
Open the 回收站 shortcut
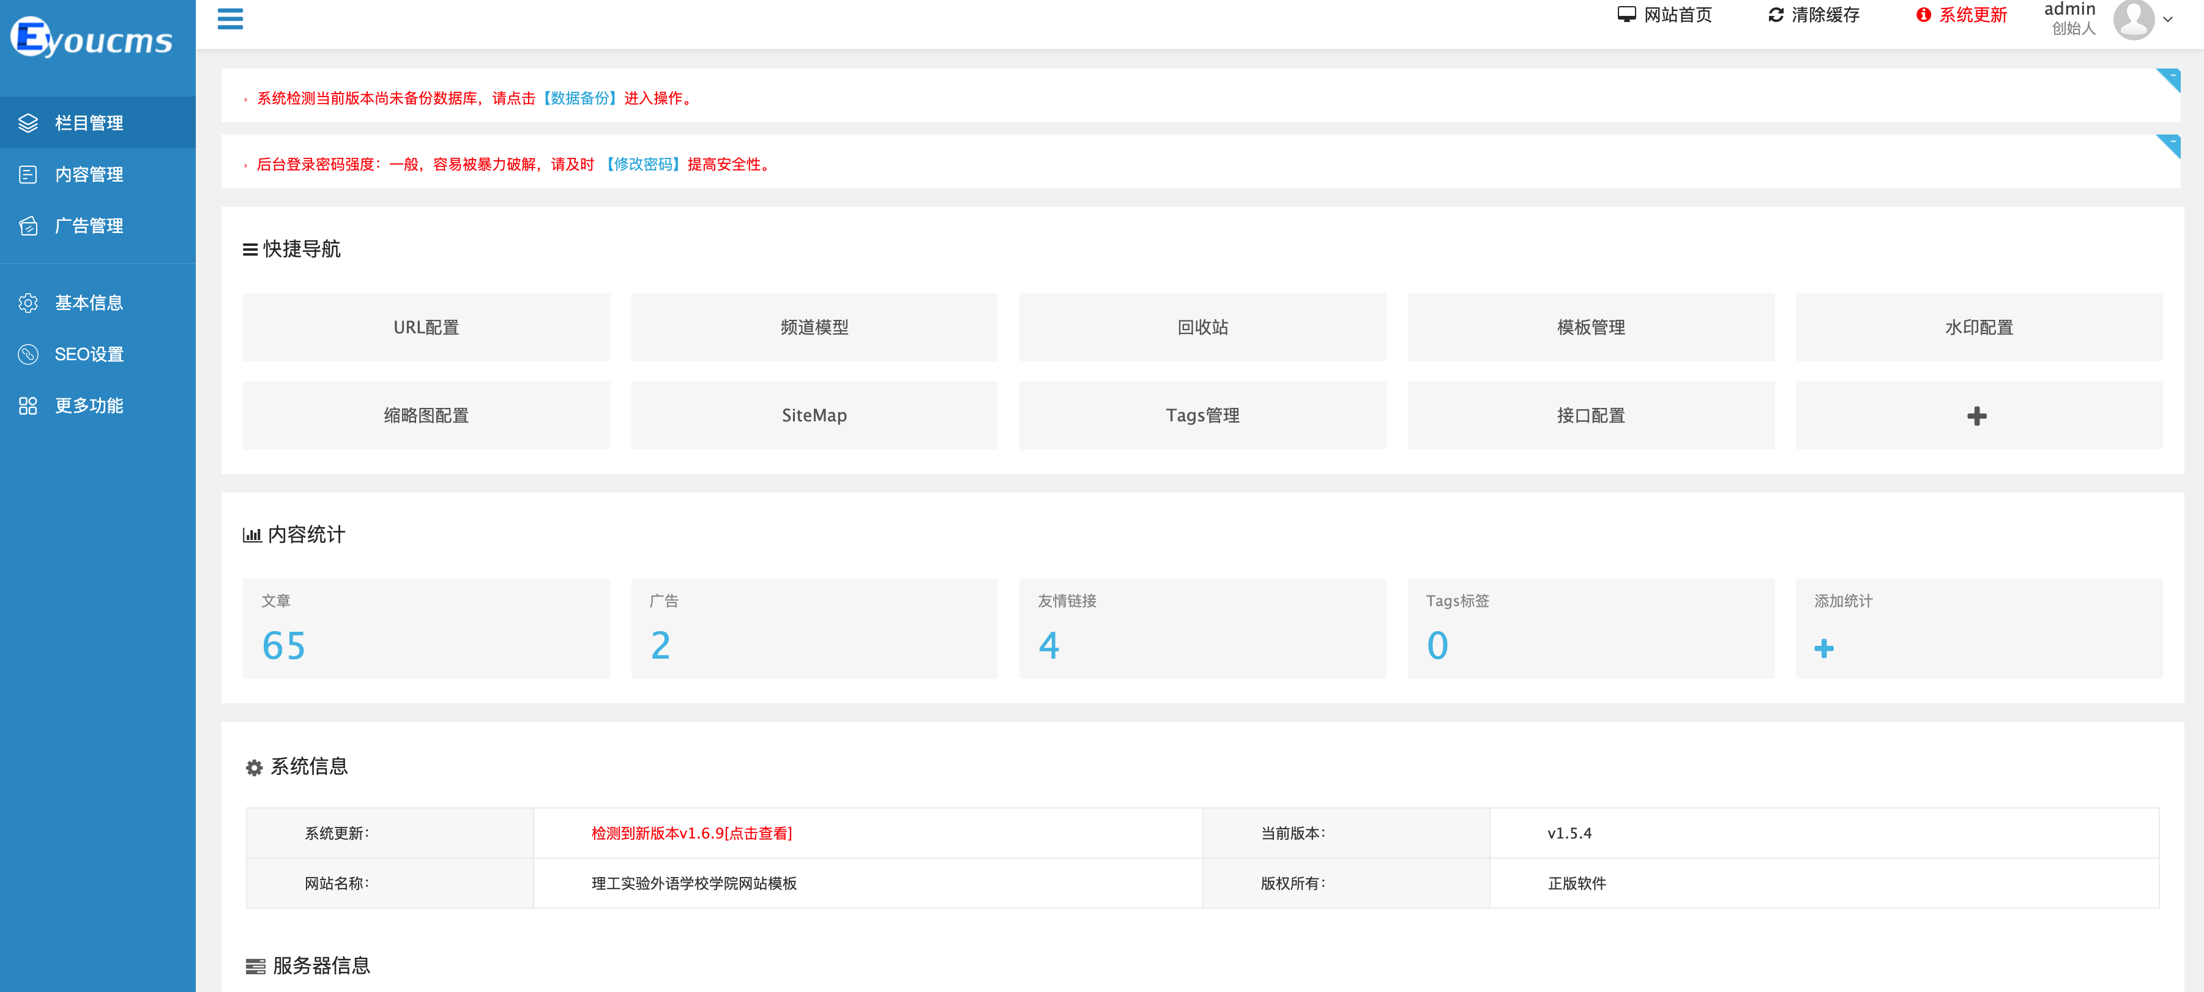(x=1202, y=327)
